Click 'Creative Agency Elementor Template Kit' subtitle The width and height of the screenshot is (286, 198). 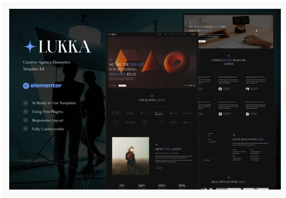pyautogui.click(x=46, y=66)
